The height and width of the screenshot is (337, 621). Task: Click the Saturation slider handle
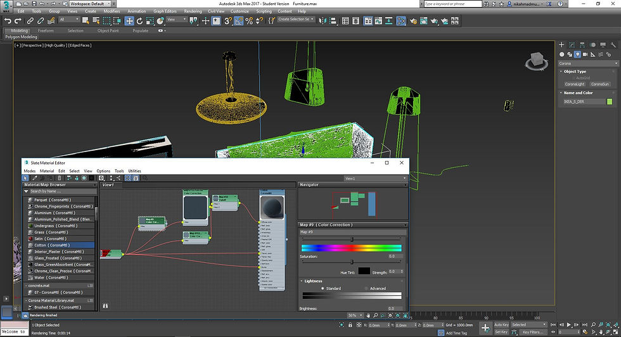352,262
